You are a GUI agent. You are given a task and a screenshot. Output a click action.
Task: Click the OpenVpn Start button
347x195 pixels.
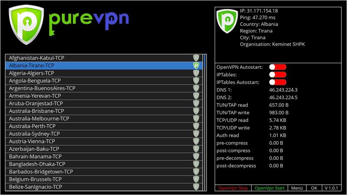(269, 188)
